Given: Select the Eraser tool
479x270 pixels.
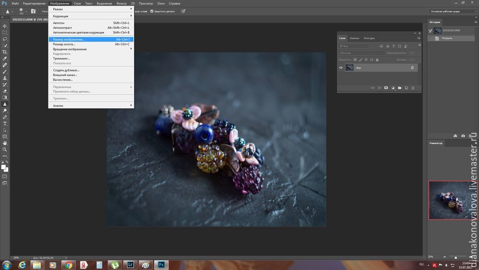Looking at the screenshot, I should pos(5,91).
